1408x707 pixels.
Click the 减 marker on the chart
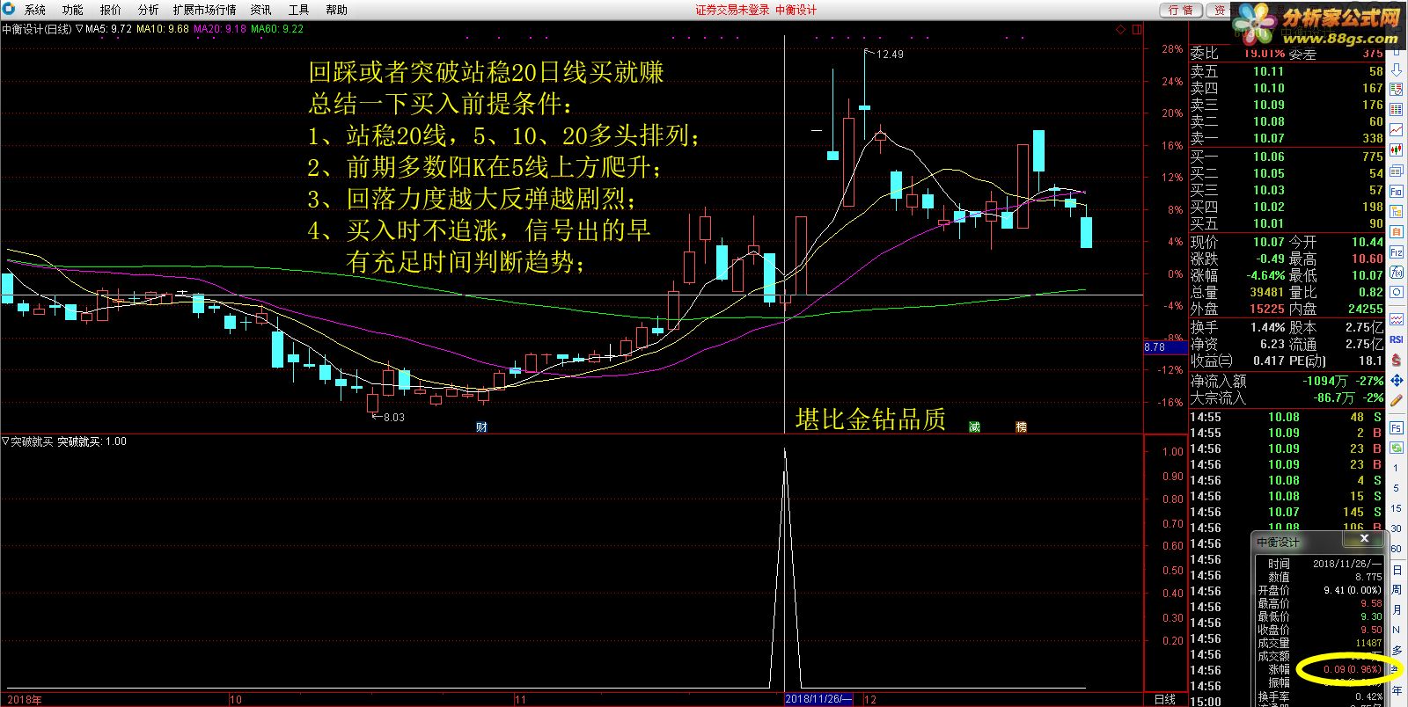coord(974,427)
